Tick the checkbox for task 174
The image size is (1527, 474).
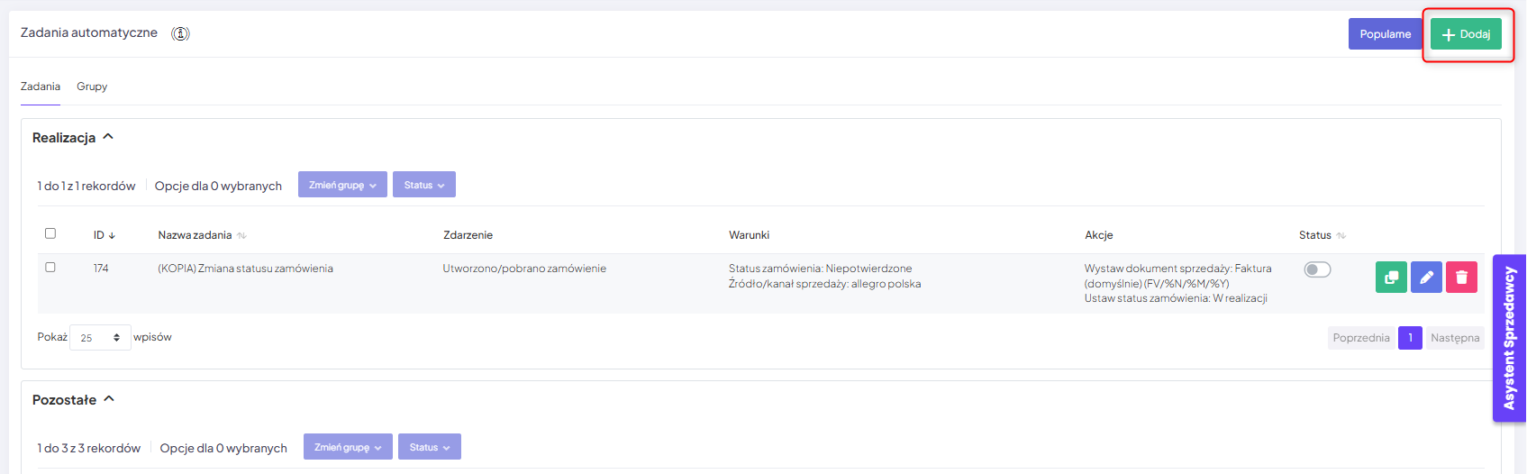pos(50,268)
